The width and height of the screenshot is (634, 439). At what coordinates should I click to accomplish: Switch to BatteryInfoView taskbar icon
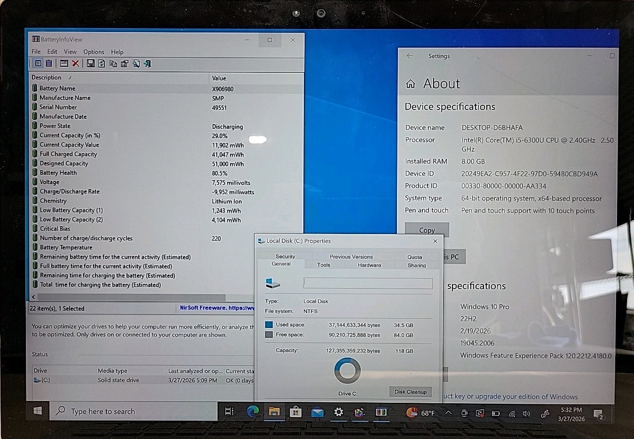[381, 412]
